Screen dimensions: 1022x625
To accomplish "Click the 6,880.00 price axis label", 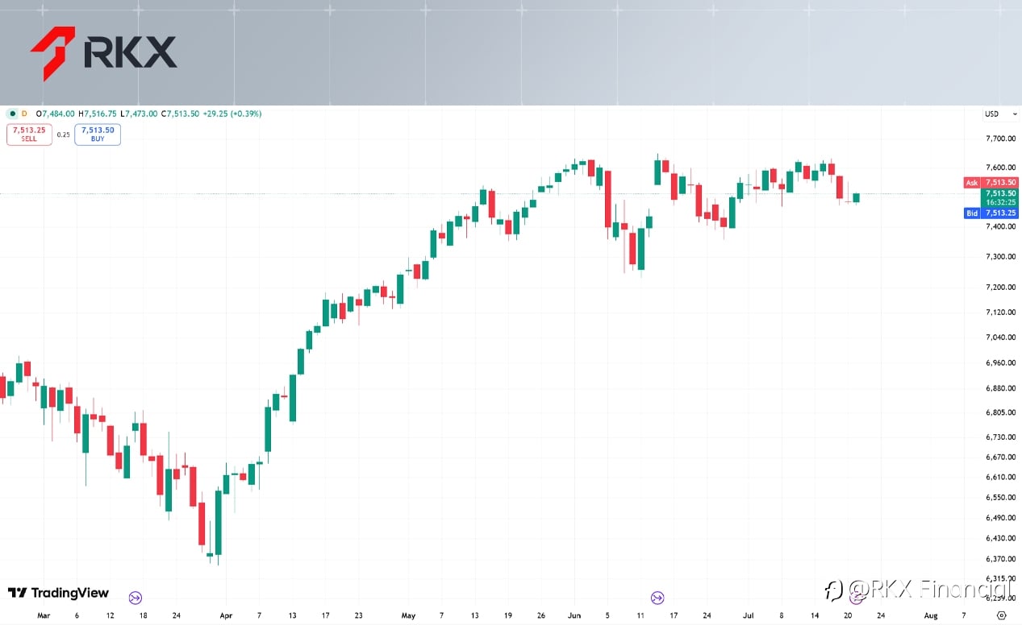I will tap(1000, 388).
